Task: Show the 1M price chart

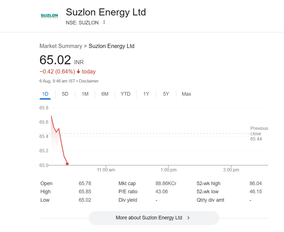Action: point(85,94)
